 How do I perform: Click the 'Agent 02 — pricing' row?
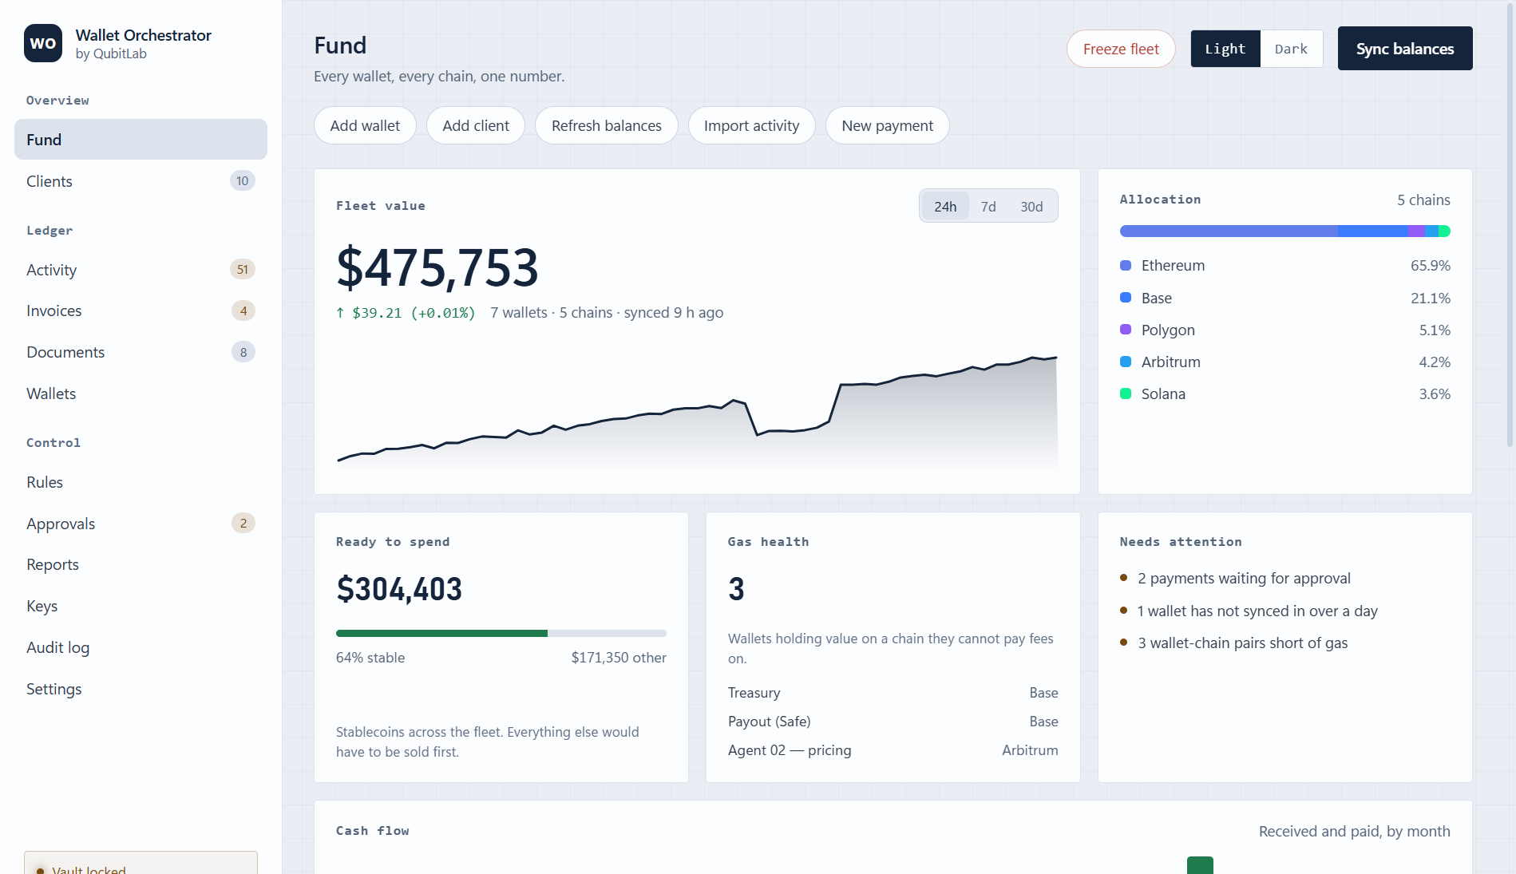tap(893, 750)
